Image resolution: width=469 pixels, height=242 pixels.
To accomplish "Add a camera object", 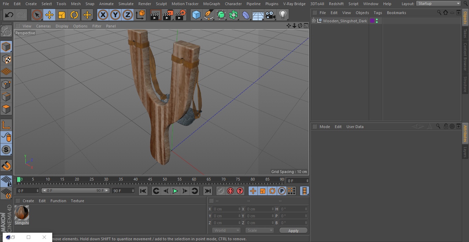I will point(271,15).
